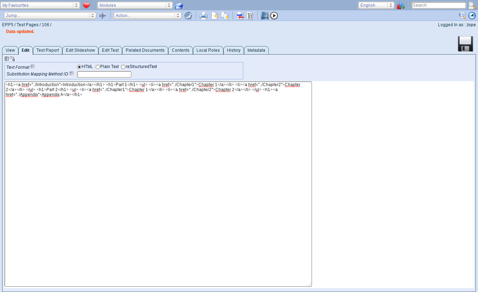Click the 'Text Format' field label

pos(18,67)
